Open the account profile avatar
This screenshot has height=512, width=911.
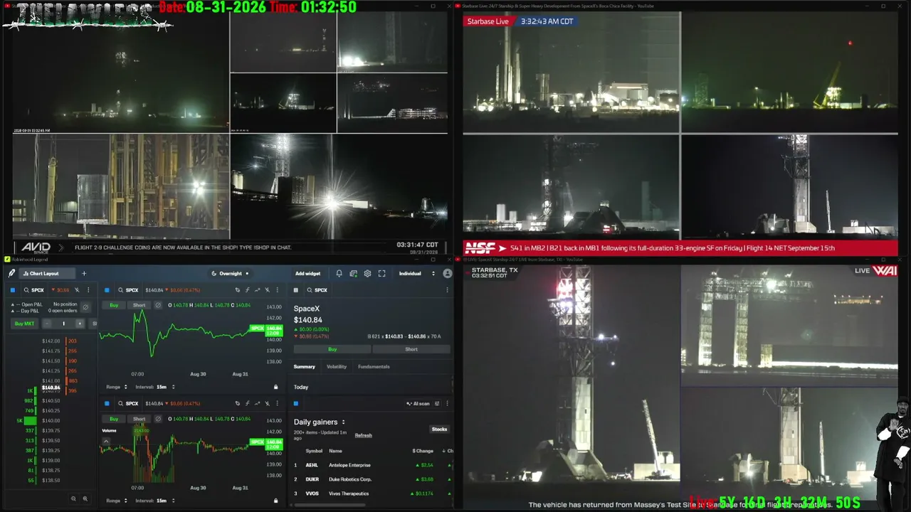[448, 274]
